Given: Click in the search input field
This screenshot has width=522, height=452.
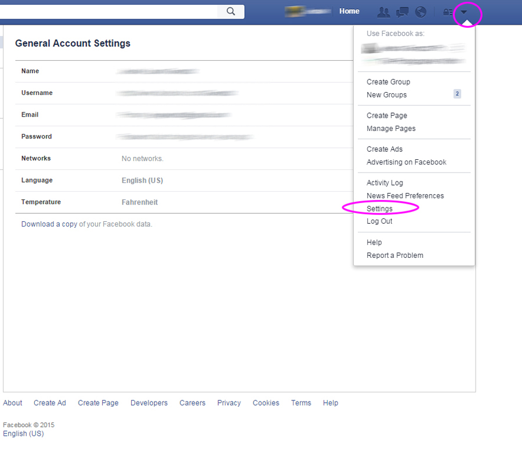Looking at the screenshot, I should 108,12.
